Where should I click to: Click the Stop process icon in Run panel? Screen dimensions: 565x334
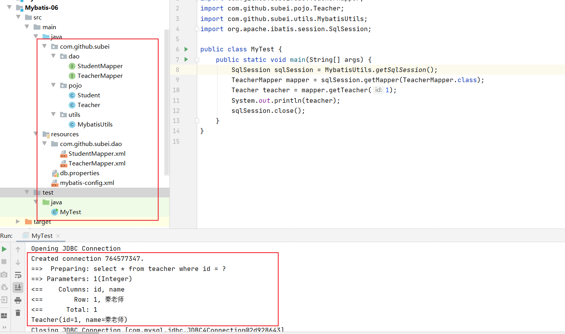coord(4,262)
